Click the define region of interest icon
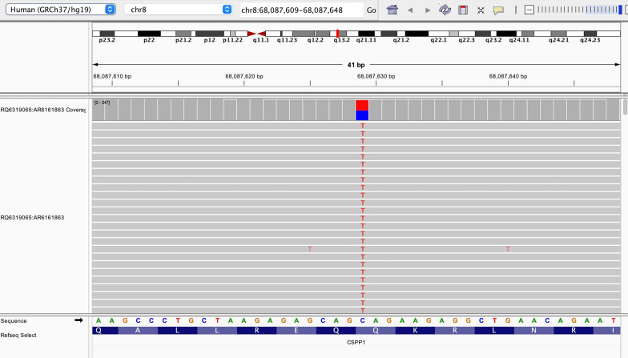The width and height of the screenshot is (628, 358). 463,10
